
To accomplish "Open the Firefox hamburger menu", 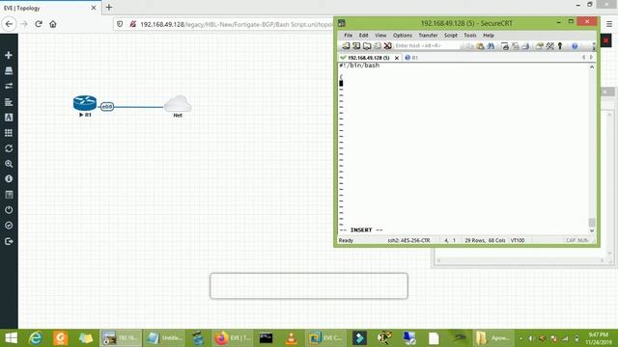I will [x=609, y=24].
